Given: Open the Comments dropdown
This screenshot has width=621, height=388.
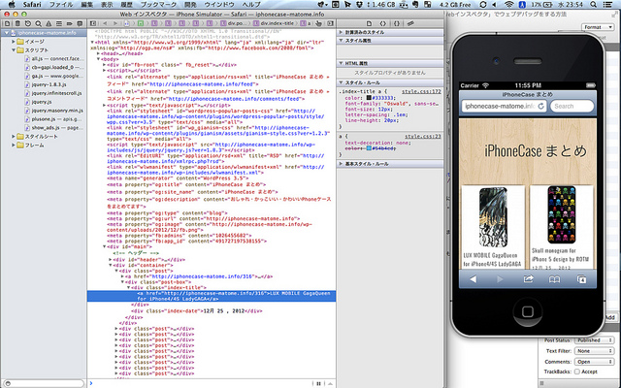Looking at the screenshot, I should [594, 362].
